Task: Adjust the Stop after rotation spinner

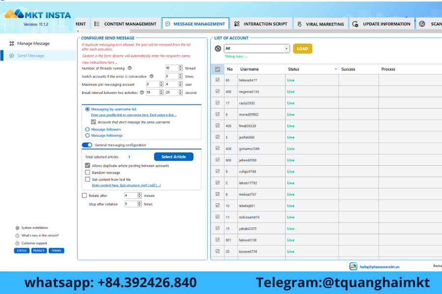Action: [139, 204]
